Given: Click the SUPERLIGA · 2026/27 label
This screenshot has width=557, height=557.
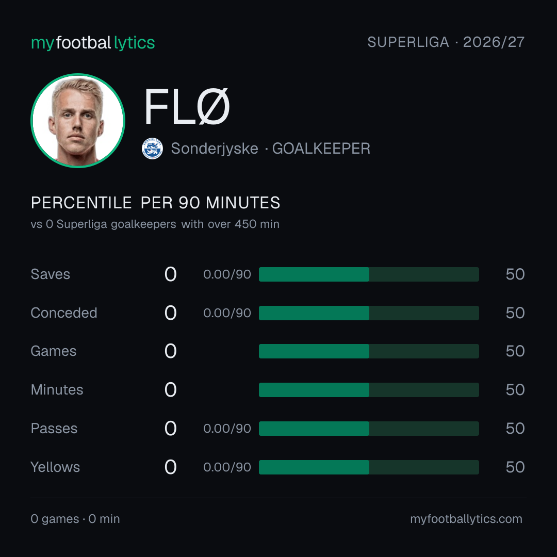Looking at the screenshot, I should coord(446,42).
